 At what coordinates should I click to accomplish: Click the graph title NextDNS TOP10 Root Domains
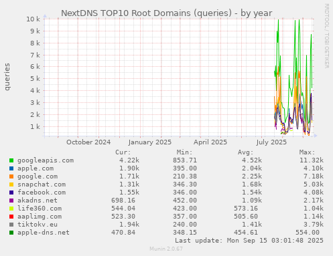(x=166, y=13)
